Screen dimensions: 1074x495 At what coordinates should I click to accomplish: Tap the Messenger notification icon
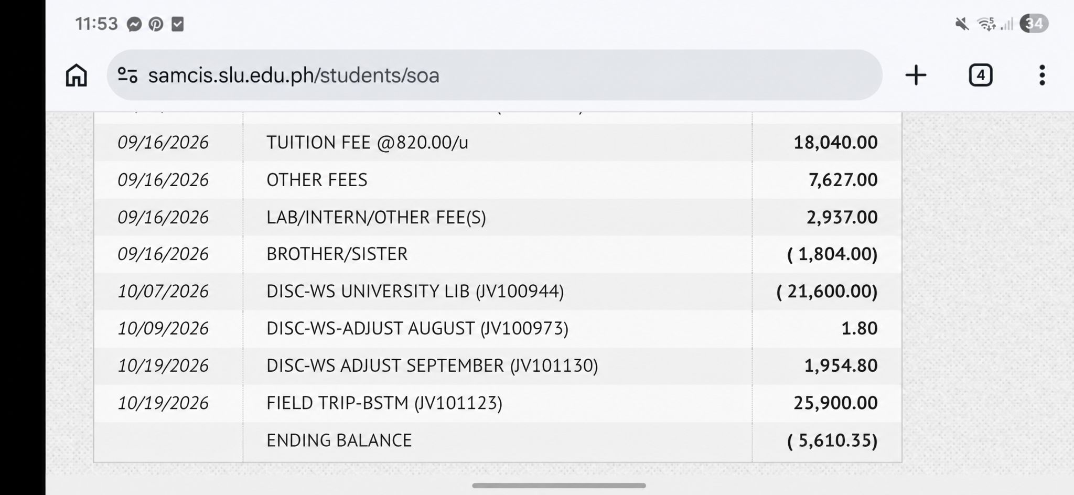134,24
